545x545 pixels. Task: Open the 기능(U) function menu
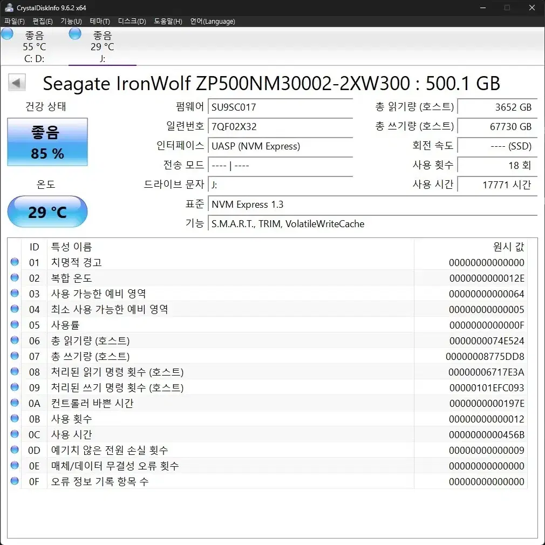(71, 22)
